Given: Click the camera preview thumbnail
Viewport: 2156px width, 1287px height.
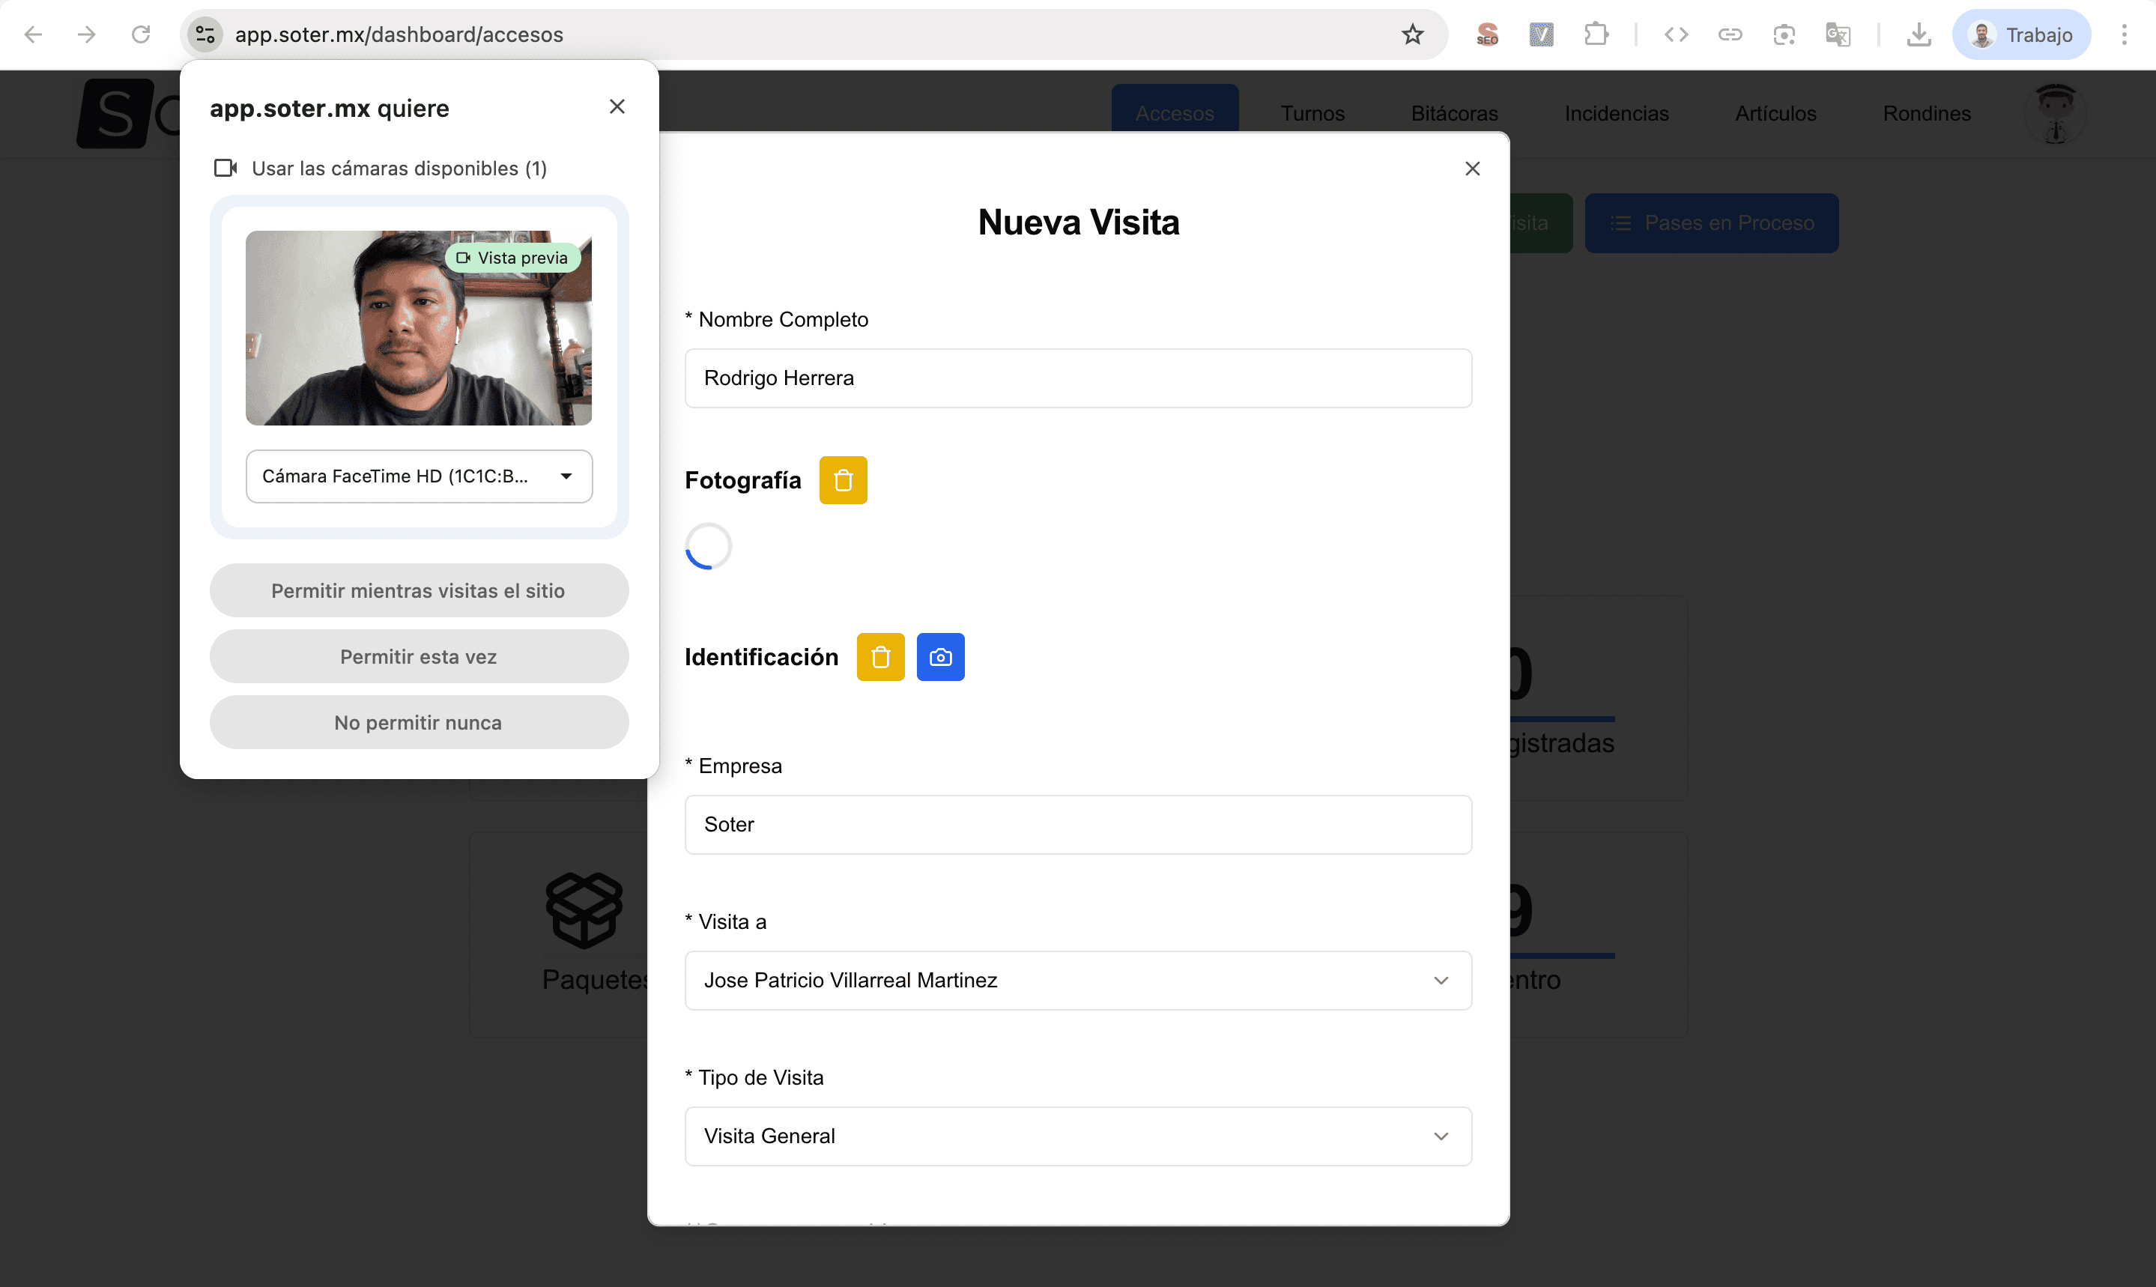Looking at the screenshot, I should pos(418,328).
